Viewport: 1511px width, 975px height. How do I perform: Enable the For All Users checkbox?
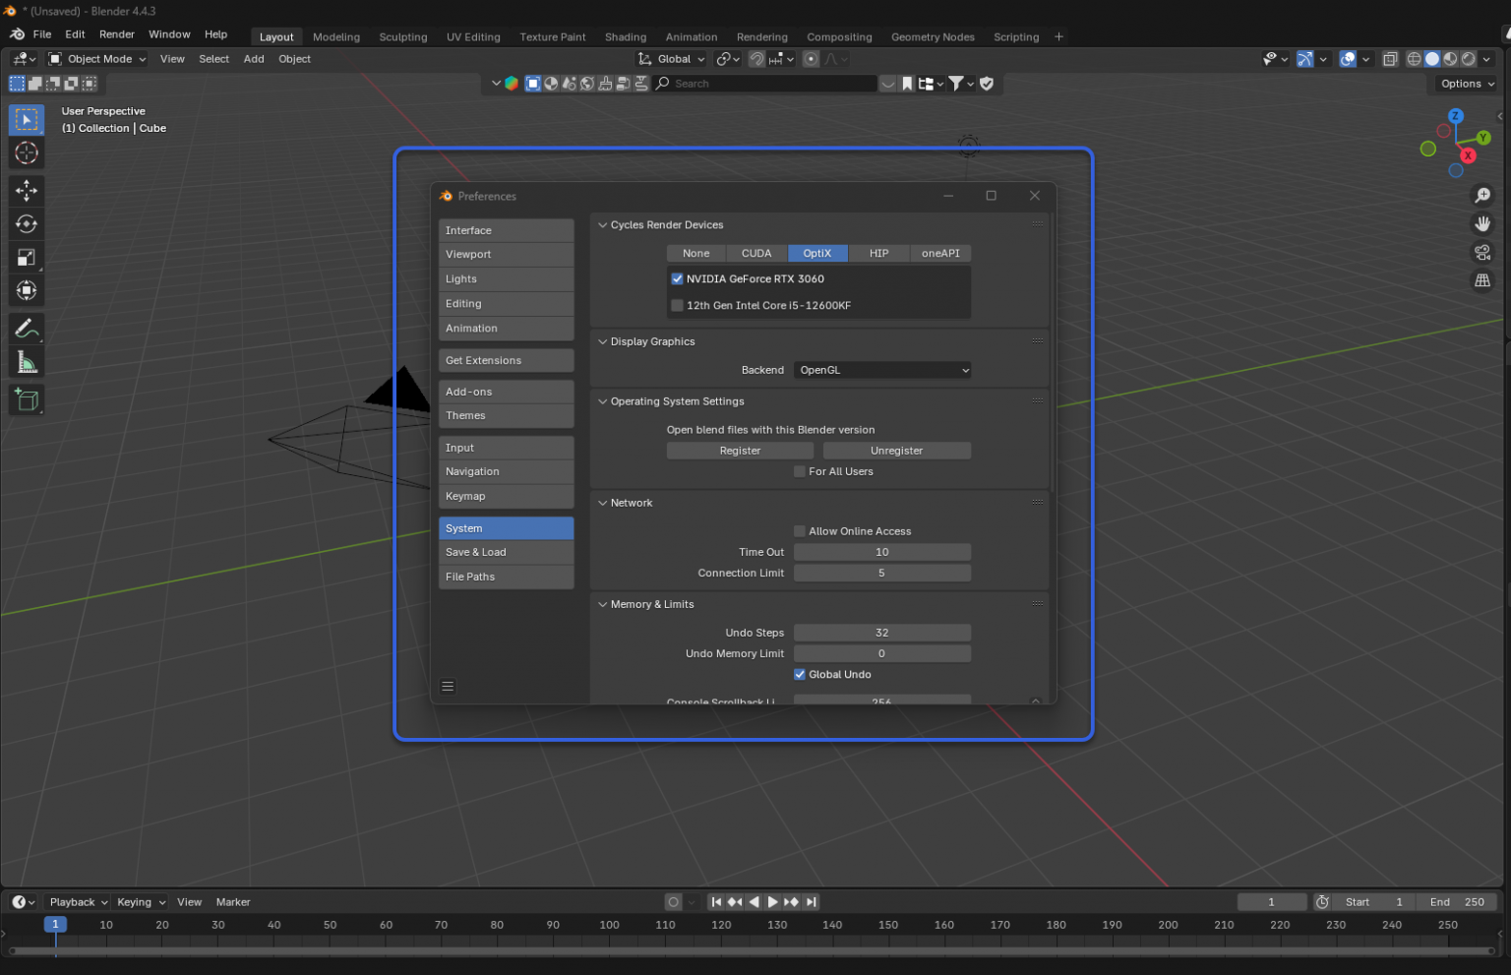click(800, 471)
